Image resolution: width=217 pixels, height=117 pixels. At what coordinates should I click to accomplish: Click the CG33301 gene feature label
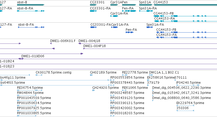pos(97,2)
